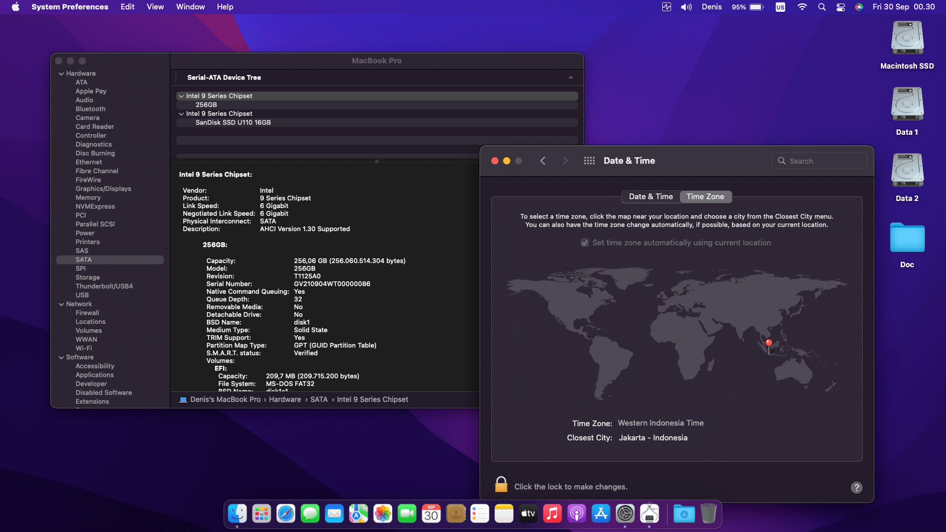Open Macintosh SSD desktop drive
This screenshot has width=946, height=532.
click(x=907, y=38)
